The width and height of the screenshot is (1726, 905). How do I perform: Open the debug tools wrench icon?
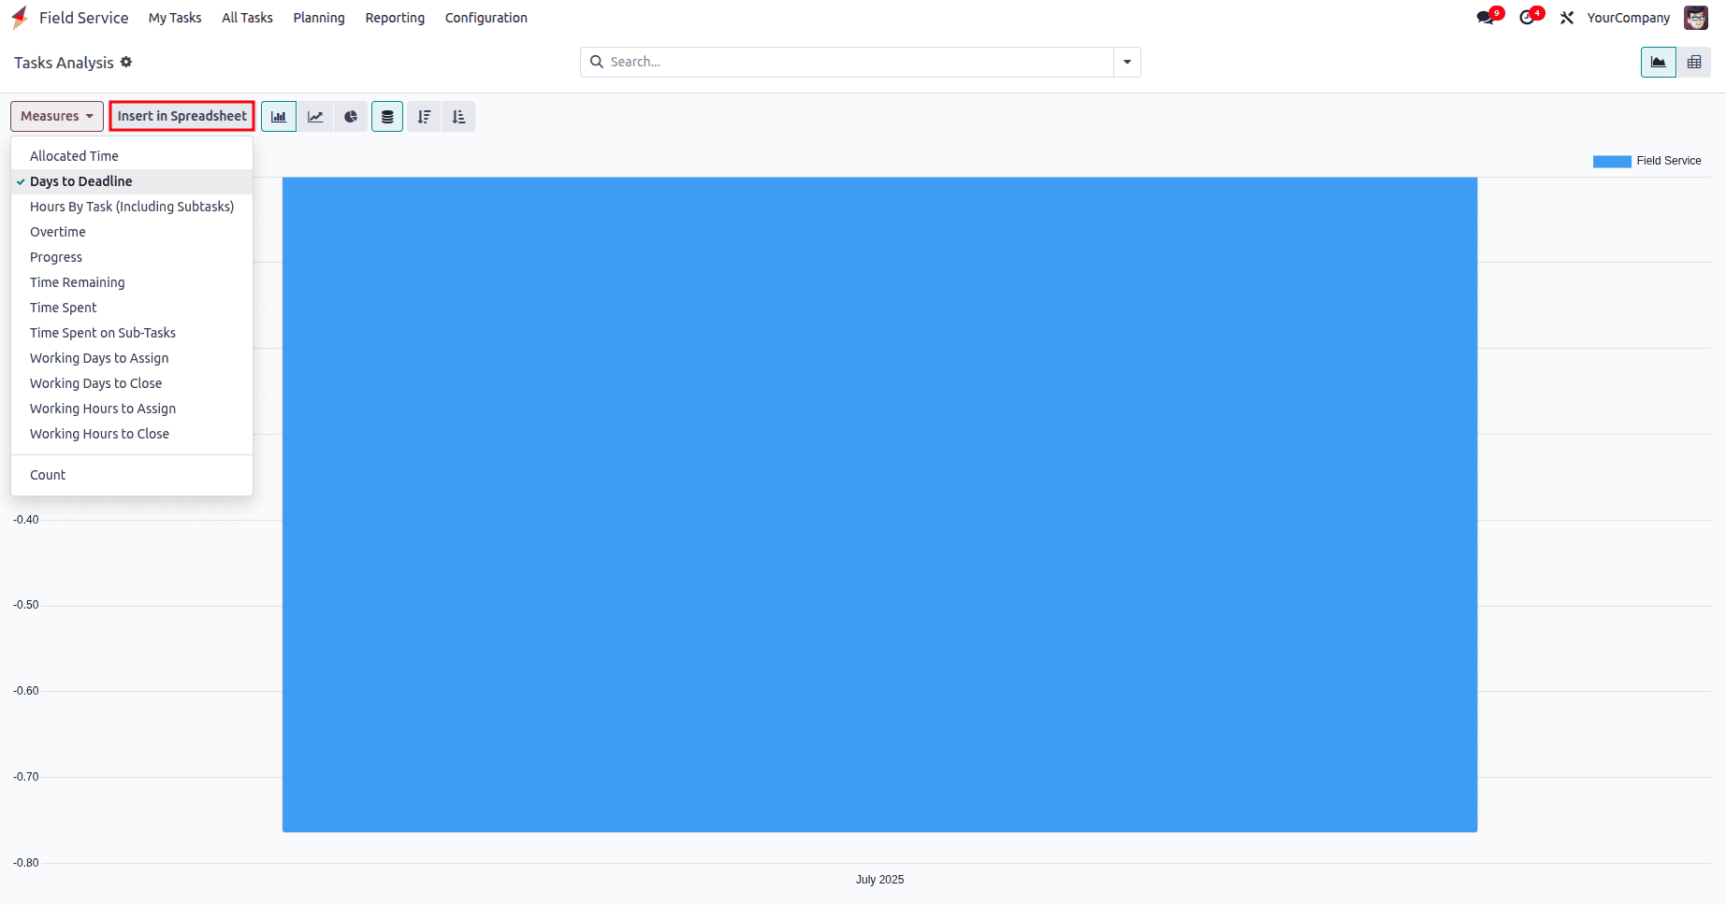(1567, 18)
